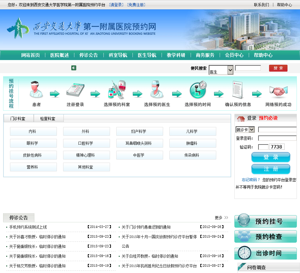Open 医生导航 menu item
300x273 pixels.
coord(147,55)
